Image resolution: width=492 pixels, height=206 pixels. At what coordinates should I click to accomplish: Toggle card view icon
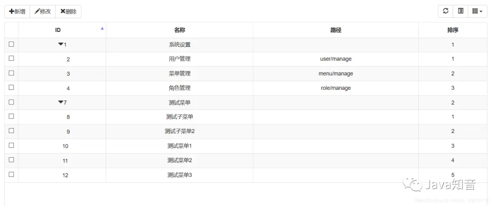pyautogui.click(x=461, y=11)
